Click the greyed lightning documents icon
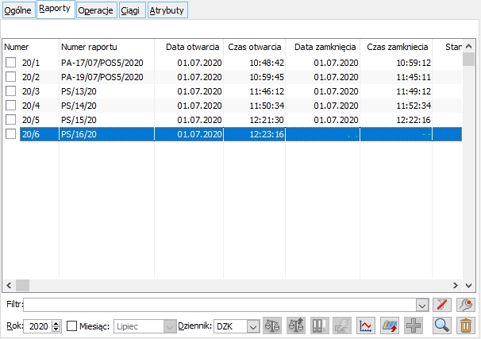 [x=342, y=326]
